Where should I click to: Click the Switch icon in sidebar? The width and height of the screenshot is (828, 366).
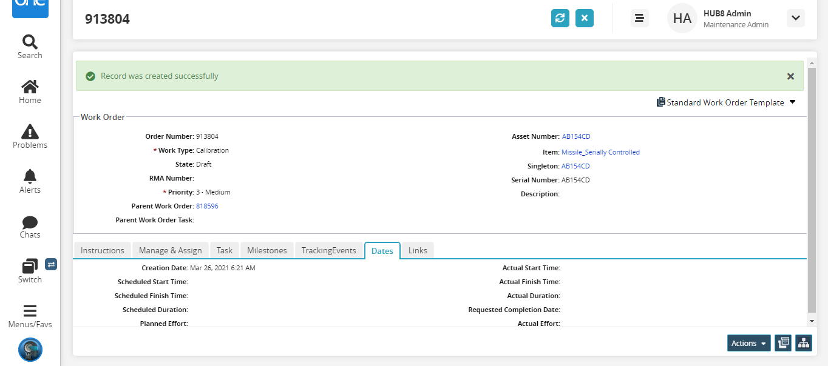30,271
